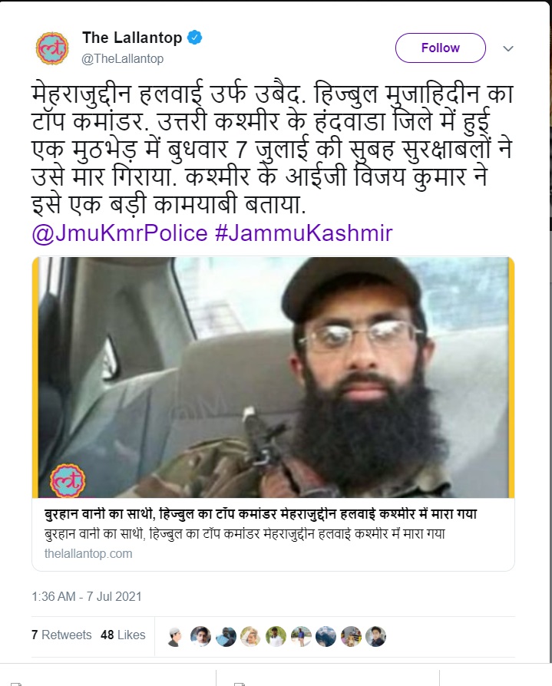Open the fifth liker avatar
This screenshot has height=686, width=552.
276,637
